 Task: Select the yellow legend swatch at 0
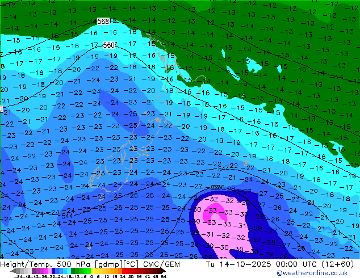click(x=93, y=271)
